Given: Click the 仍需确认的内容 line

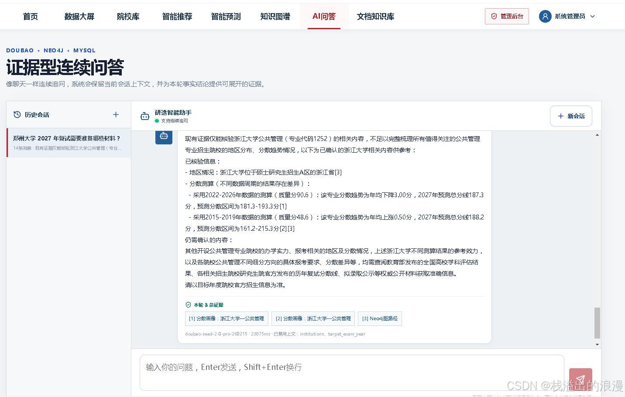Looking at the screenshot, I should (x=209, y=240).
